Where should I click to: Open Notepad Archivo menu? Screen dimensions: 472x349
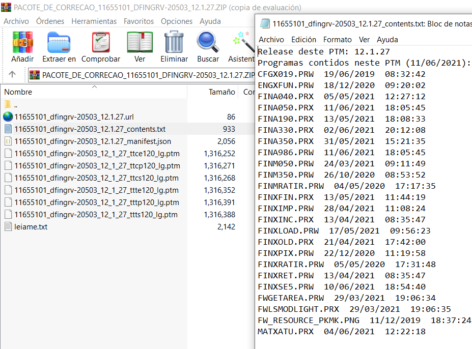(271, 40)
